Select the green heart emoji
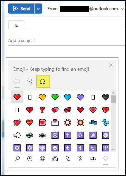The width and height of the screenshot is (126, 176). click(x=55, y=97)
